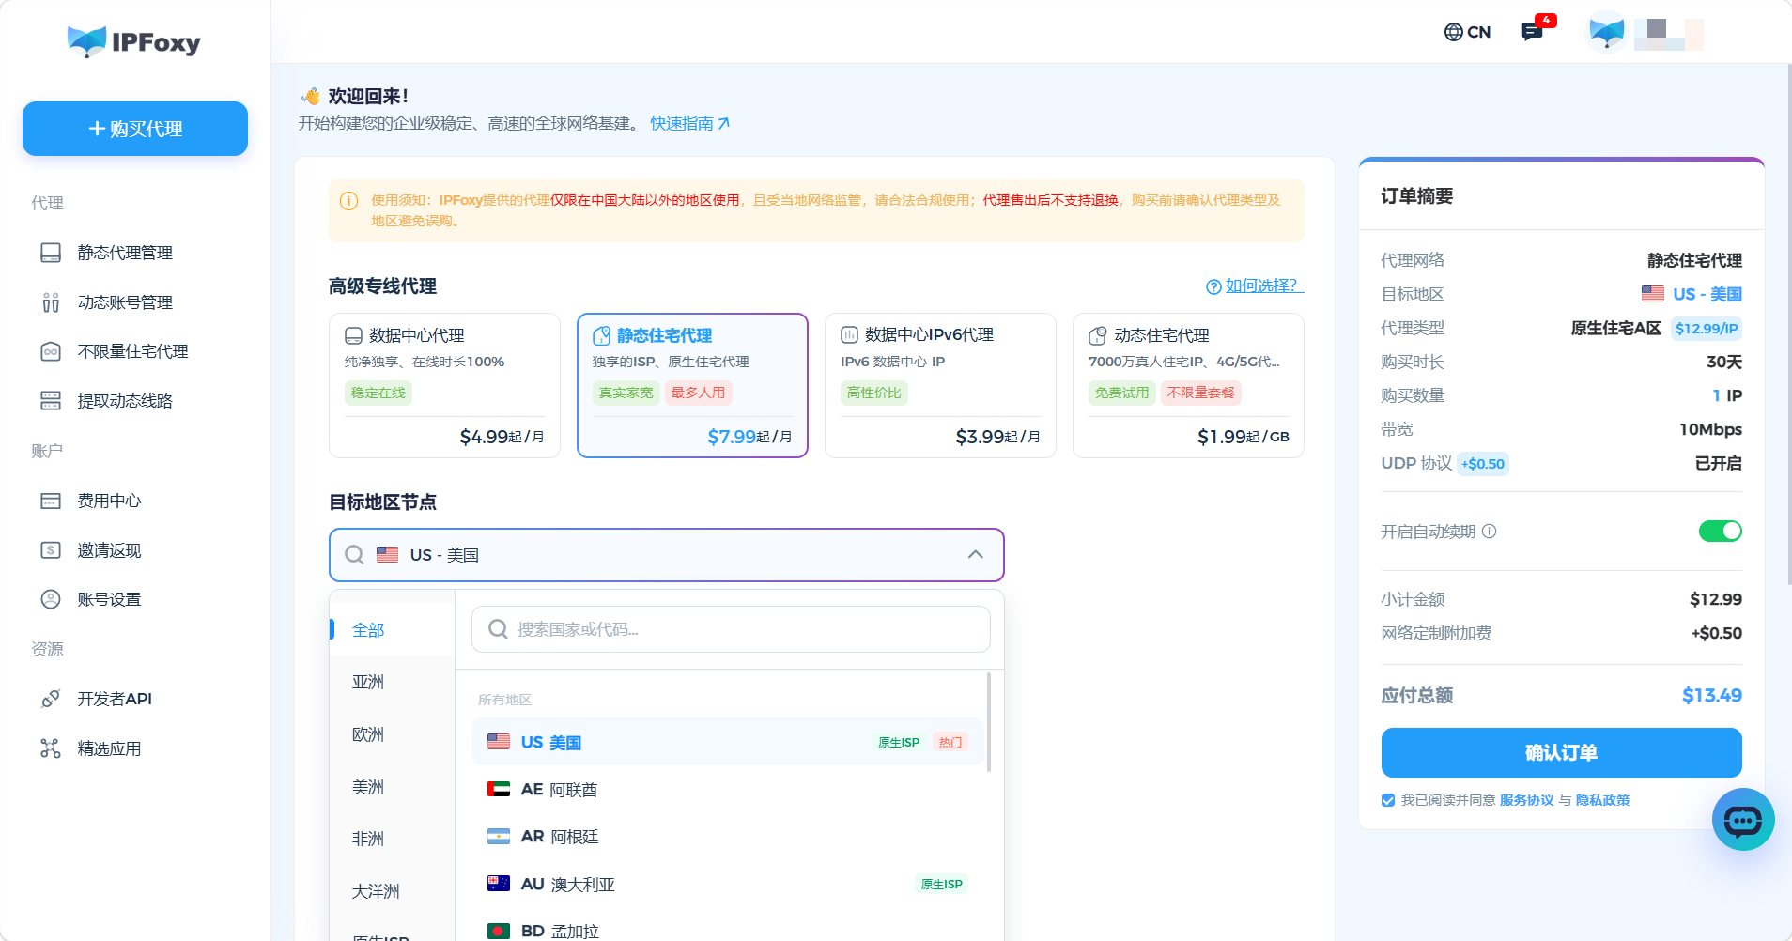
Task: Click the 动态住宅代理 card icon
Action: pyautogui.click(x=1097, y=335)
